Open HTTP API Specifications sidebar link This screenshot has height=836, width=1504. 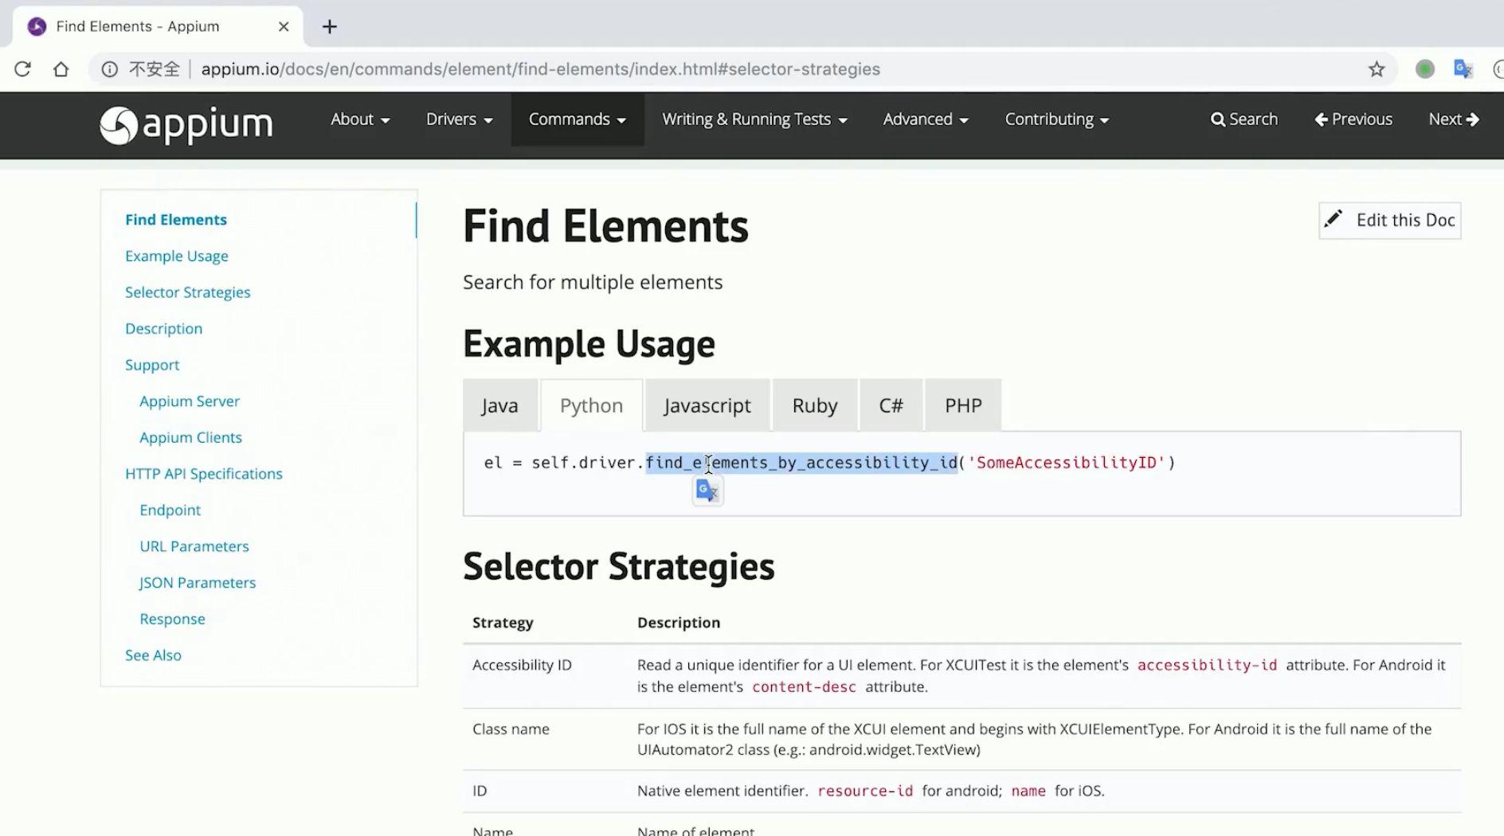204,474
